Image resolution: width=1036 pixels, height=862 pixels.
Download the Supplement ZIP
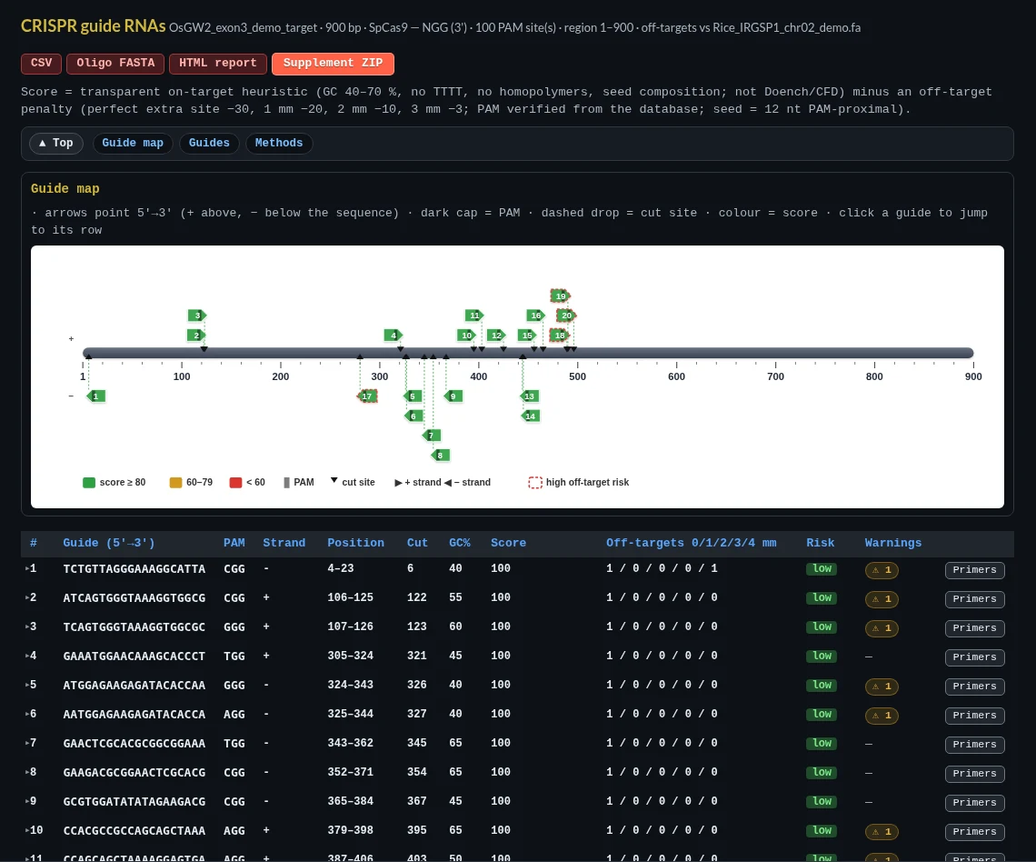click(333, 64)
